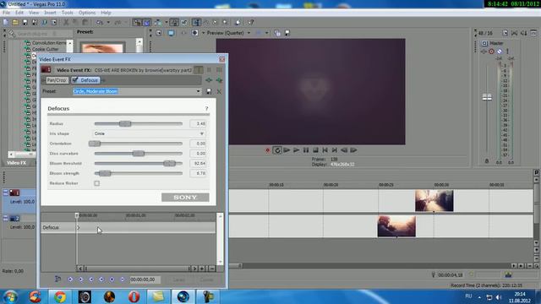Viewport: 541px width, 304px height.
Task: Open the File menu
Action: 6,13
